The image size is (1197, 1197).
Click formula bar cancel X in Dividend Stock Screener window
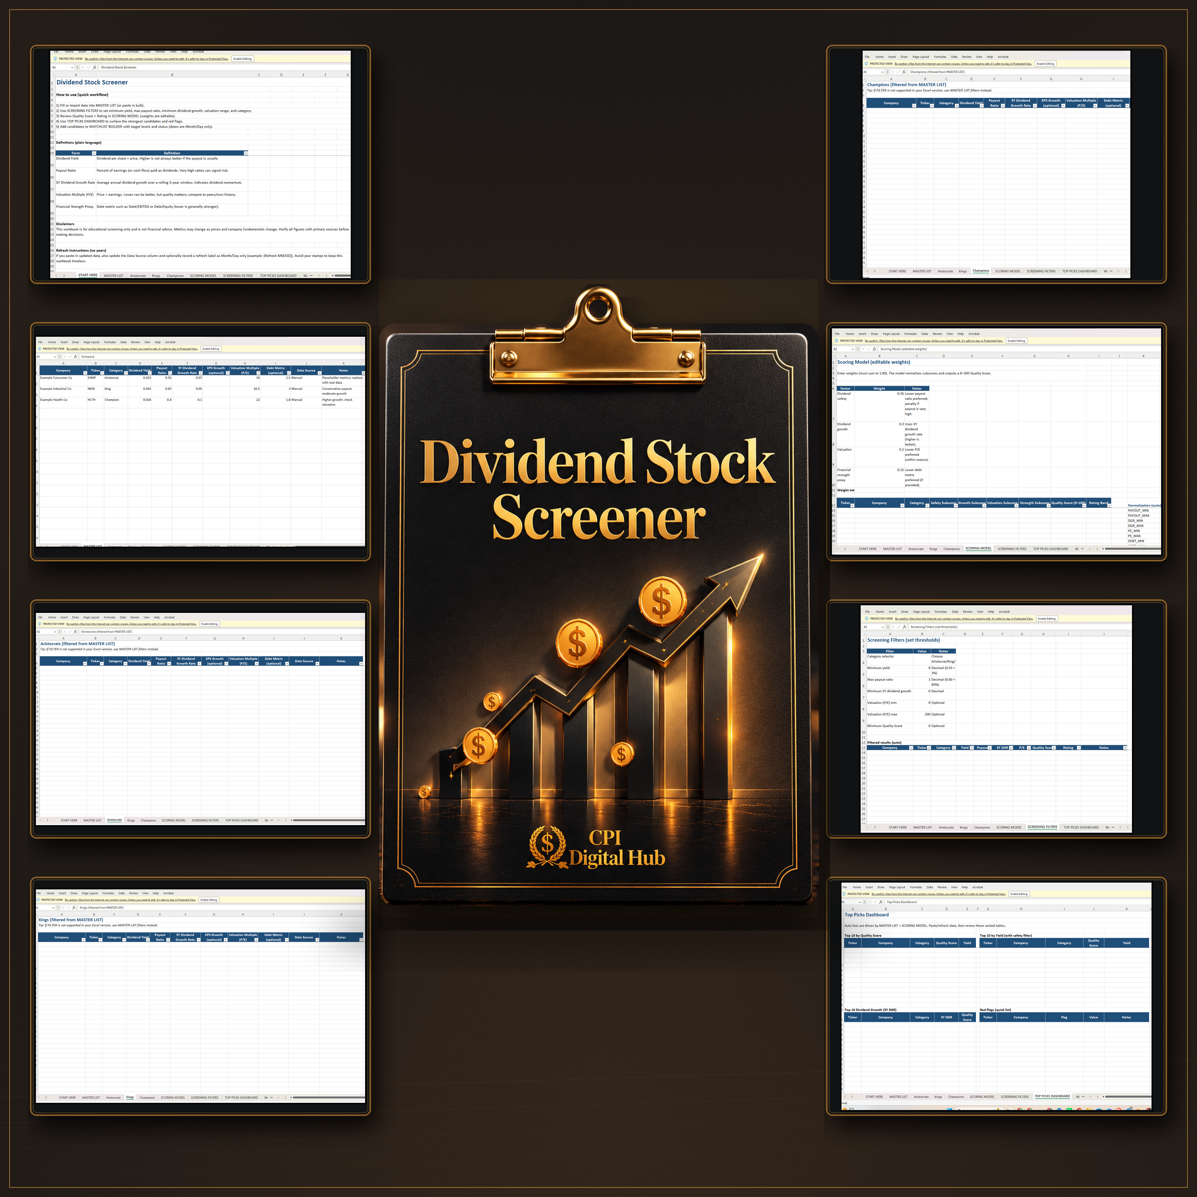[83, 67]
